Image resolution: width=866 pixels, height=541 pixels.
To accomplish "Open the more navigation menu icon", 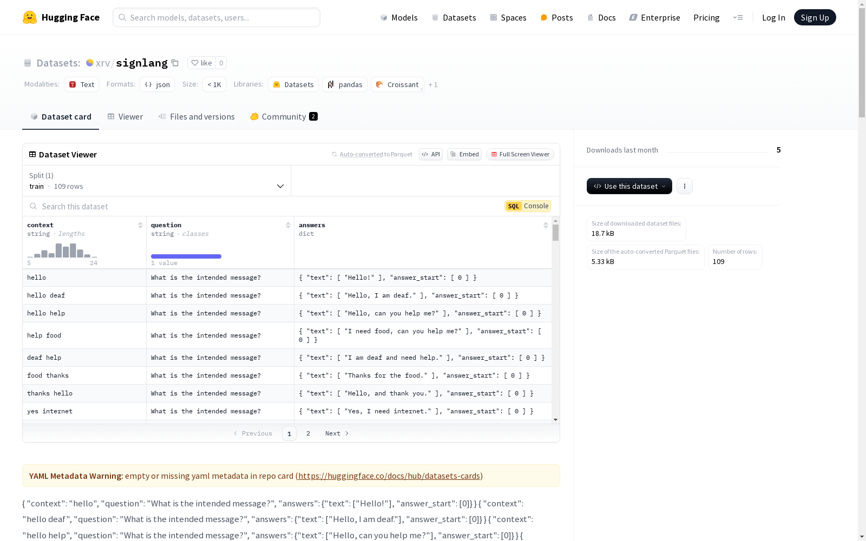I will coord(738,17).
